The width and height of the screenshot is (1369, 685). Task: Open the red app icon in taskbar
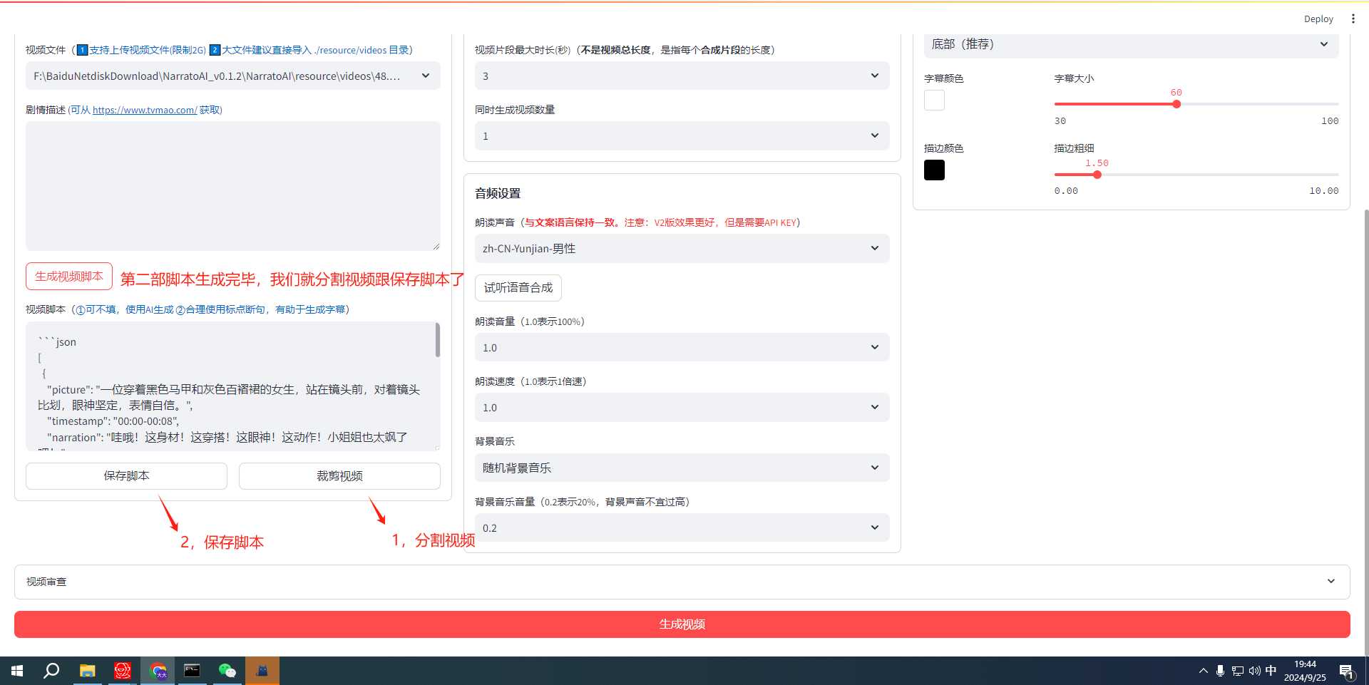pyautogui.click(x=123, y=671)
